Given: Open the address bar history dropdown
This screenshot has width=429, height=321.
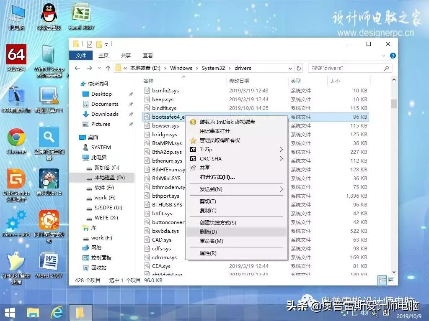Looking at the screenshot, I should [x=291, y=68].
